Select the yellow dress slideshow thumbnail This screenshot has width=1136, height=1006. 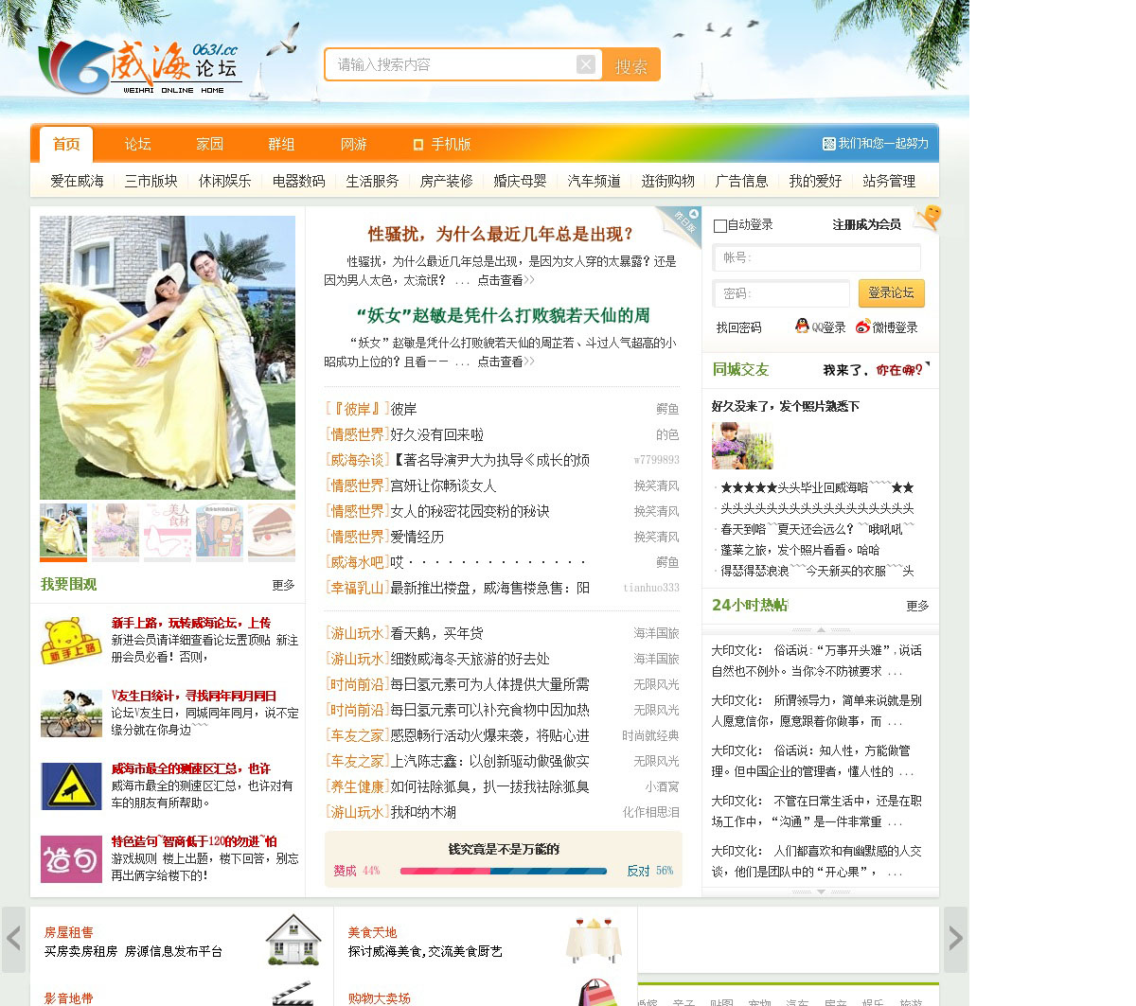[63, 530]
